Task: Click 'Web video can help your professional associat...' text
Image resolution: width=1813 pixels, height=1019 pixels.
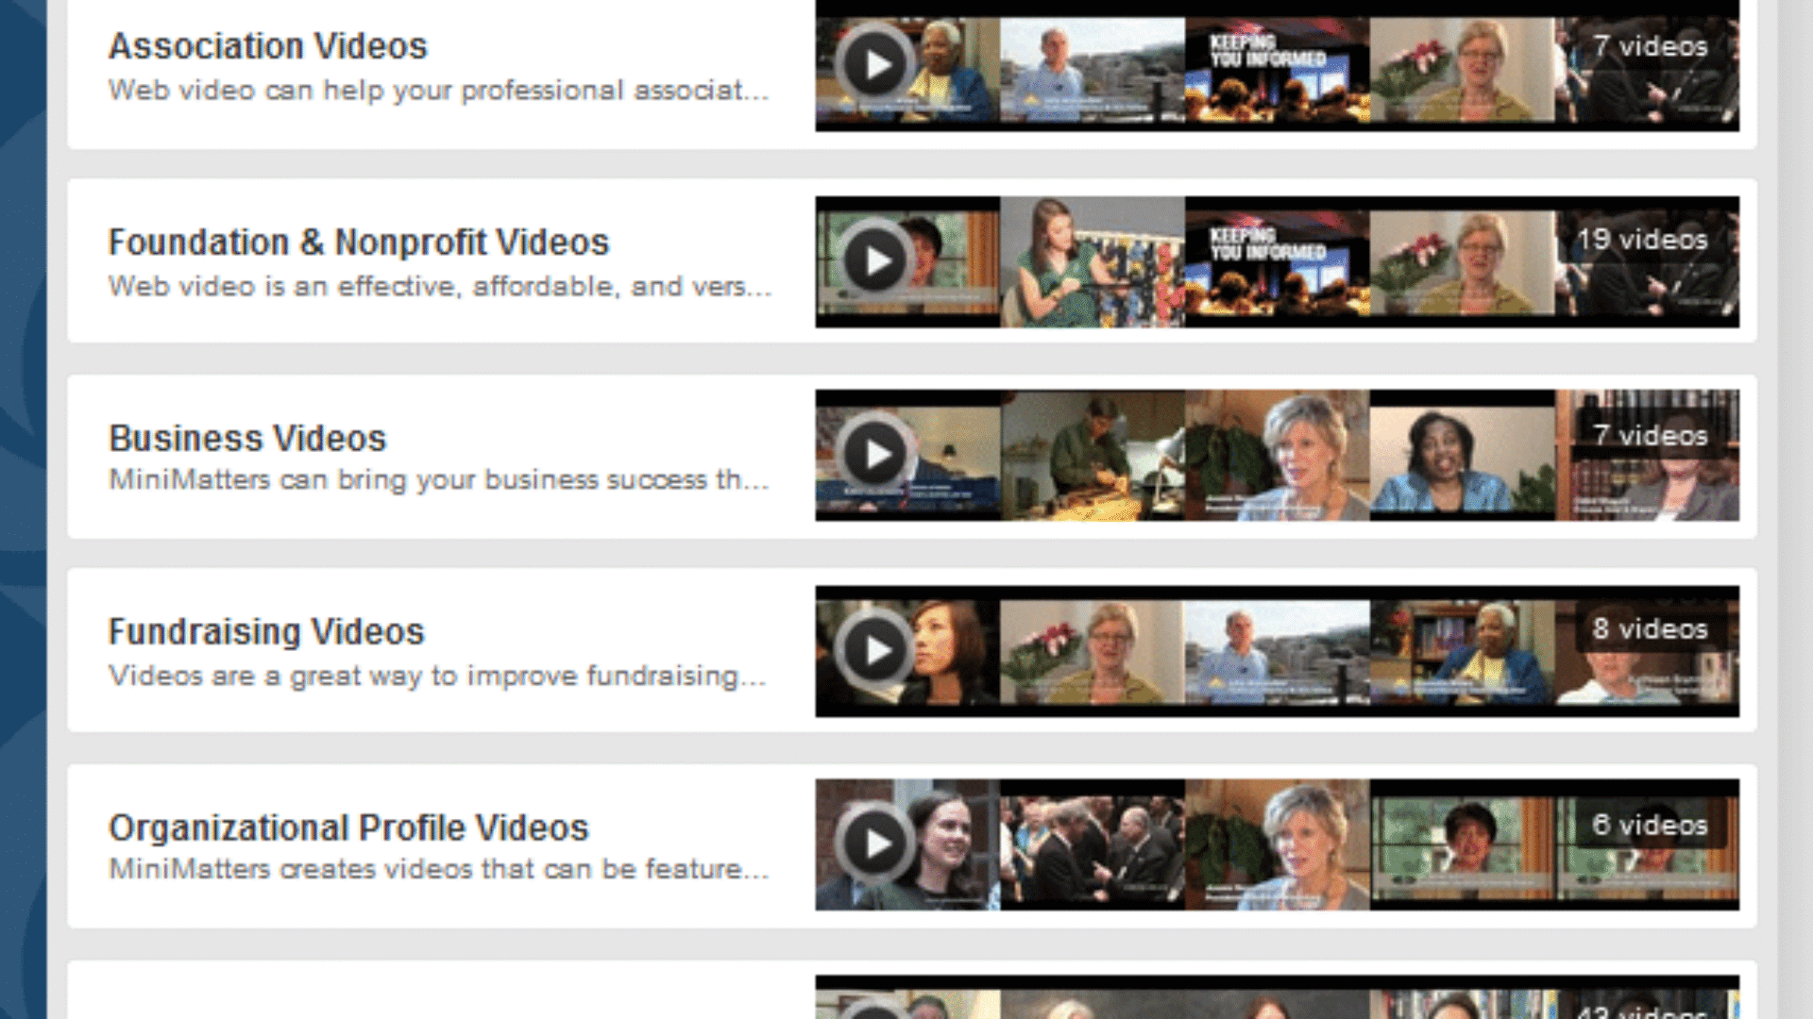Action: click(438, 91)
